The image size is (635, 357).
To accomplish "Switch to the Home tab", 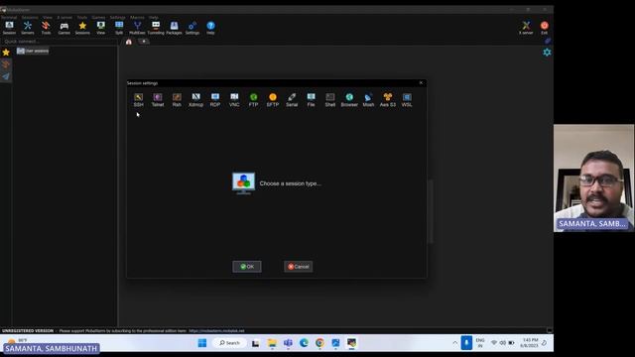I will tap(129, 42).
